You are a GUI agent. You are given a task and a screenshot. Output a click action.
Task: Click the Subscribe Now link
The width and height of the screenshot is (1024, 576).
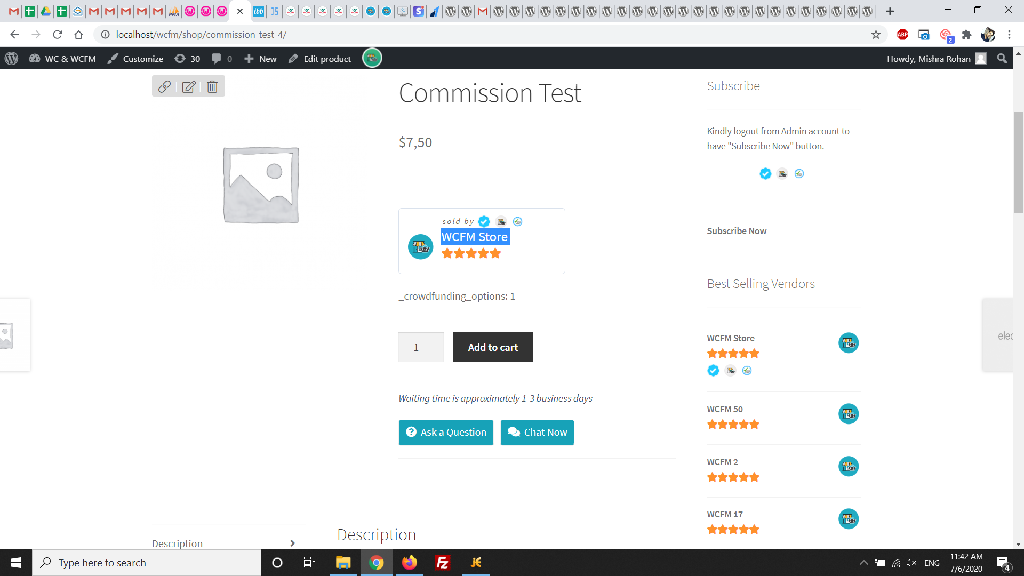(x=737, y=231)
